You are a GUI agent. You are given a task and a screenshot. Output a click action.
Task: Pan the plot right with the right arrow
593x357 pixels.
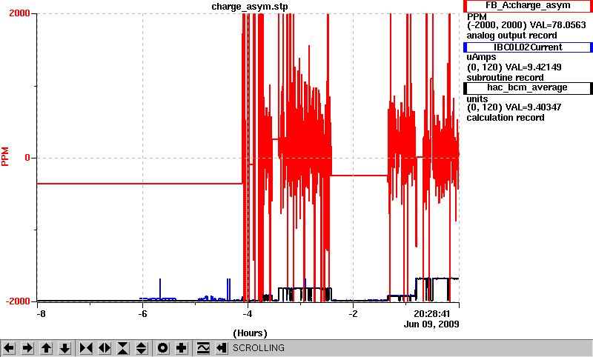27,347
